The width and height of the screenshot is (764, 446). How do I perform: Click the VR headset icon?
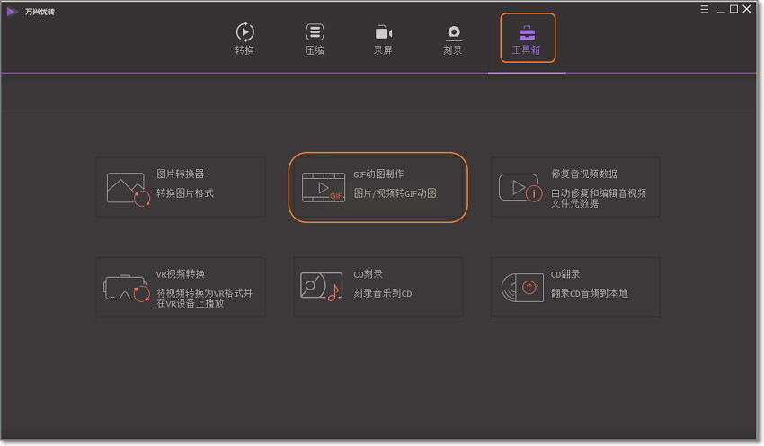(x=127, y=288)
